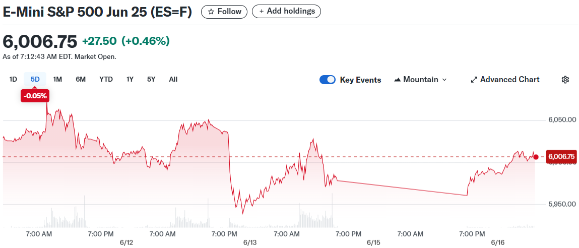This screenshot has height=248, width=579.
Task: Select the 6M range tab
Action: 81,79
